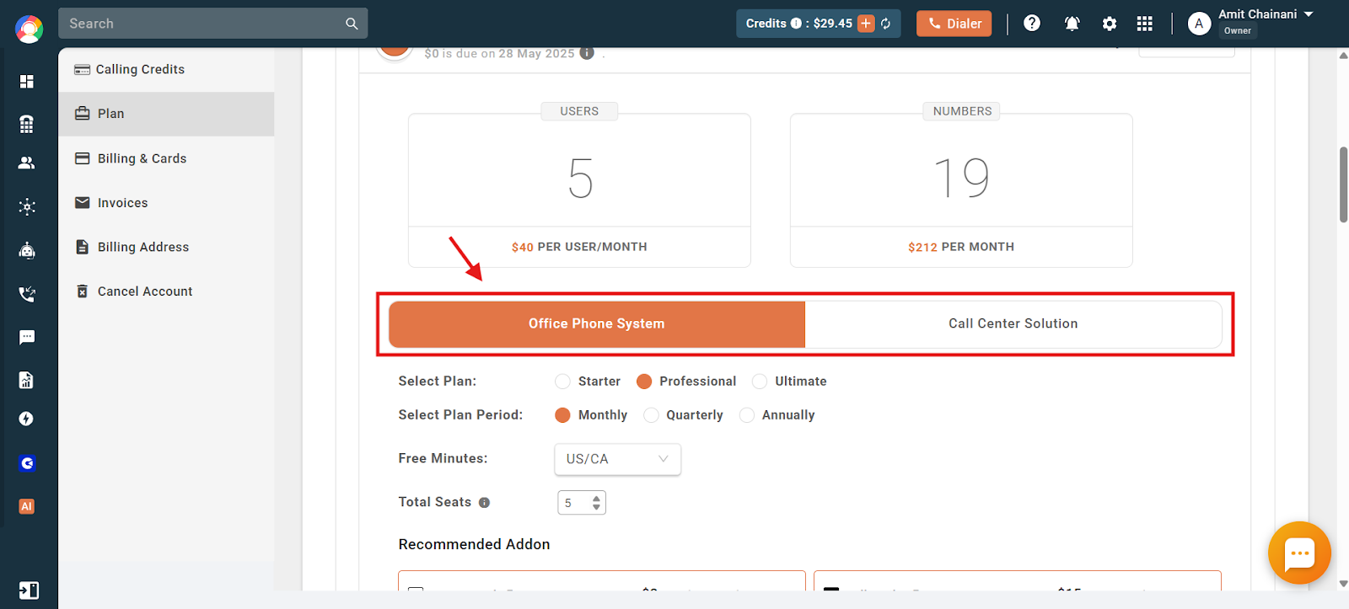Click the Credits $29.45 button
This screenshot has width=1349, height=609.
[x=818, y=24]
